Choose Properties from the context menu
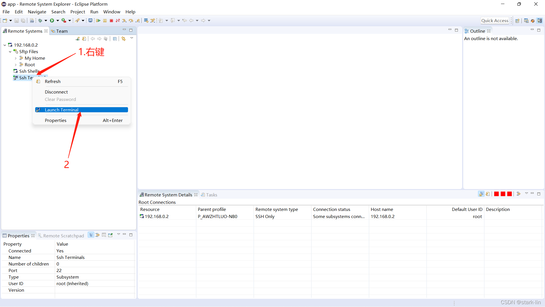545x307 pixels. click(x=81, y=120)
